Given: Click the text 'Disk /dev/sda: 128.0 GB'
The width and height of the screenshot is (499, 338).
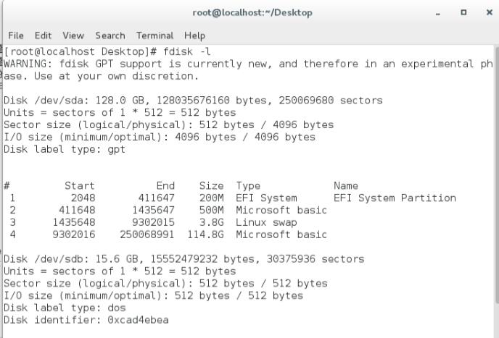Looking at the screenshot, I should click(77, 101).
